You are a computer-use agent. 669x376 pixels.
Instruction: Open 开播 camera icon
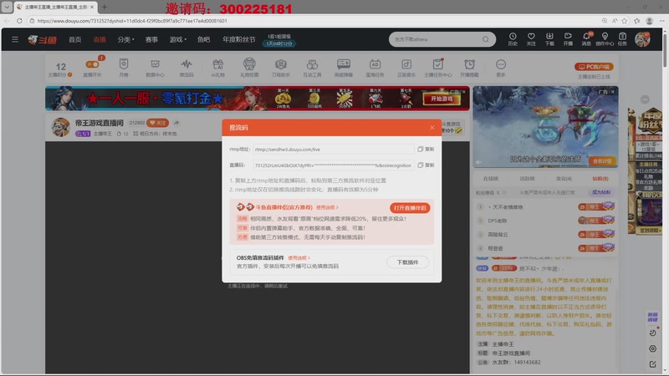point(568,39)
